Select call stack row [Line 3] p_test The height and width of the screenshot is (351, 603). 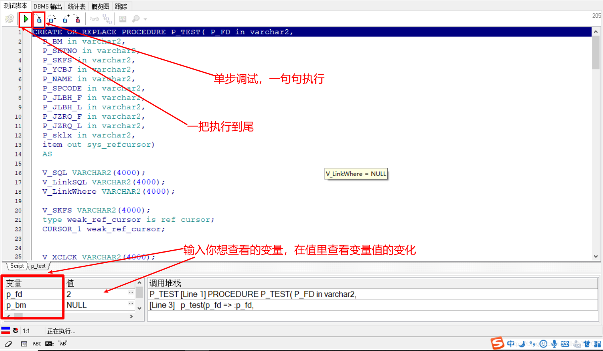coord(372,305)
